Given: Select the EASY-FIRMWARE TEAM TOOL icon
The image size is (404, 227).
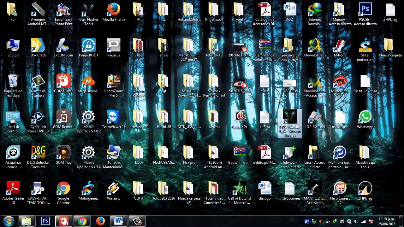Looking at the screenshot, I should click(38, 193).
